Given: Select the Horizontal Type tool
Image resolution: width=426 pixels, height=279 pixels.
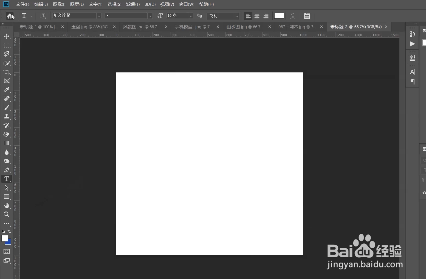Looking at the screenshot, I should (7, 179).
